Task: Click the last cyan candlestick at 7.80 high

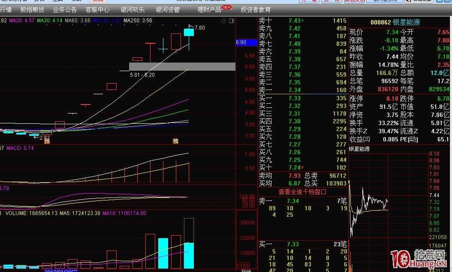Action: coord(189,32)
